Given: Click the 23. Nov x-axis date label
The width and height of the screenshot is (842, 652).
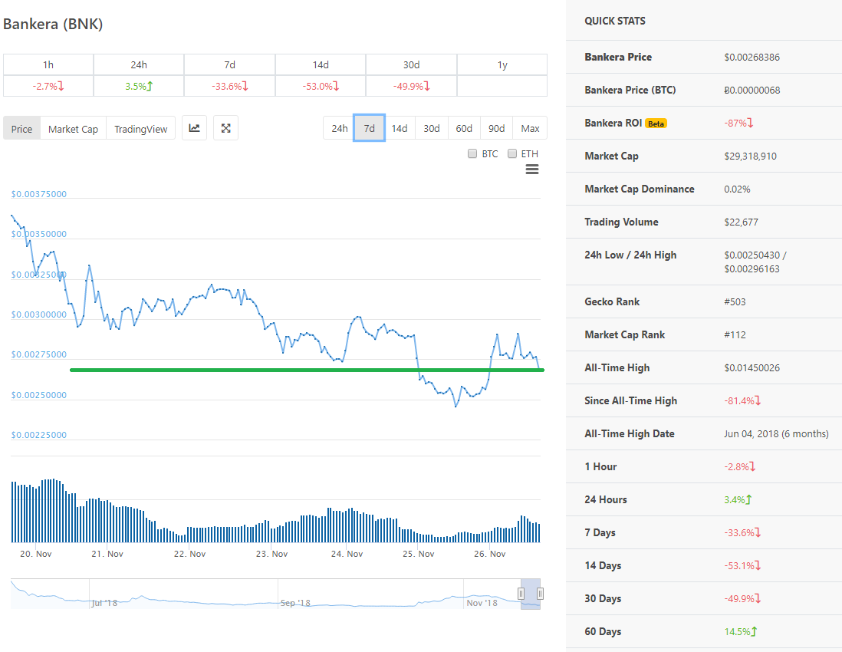Looking at the screenshot, I should (271, 554).
